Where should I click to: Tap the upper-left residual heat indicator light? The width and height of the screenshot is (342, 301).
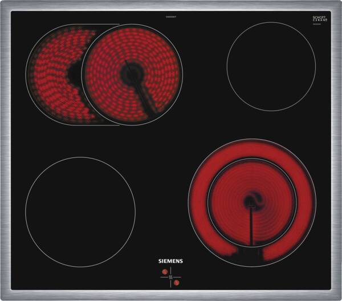(x=165, y=271)
